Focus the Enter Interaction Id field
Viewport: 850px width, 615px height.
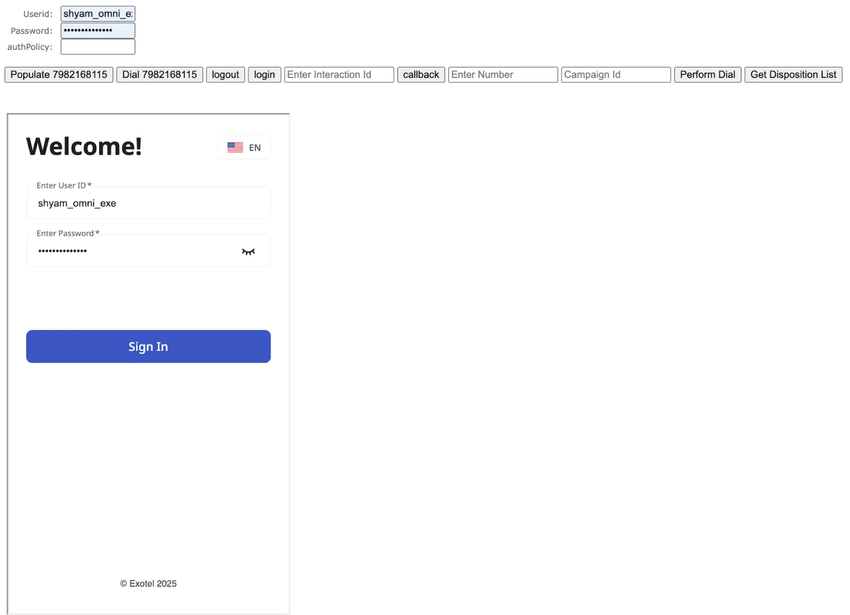tap(339, 75)
